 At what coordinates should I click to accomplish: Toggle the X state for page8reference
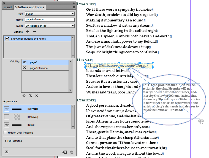[25, 68]
